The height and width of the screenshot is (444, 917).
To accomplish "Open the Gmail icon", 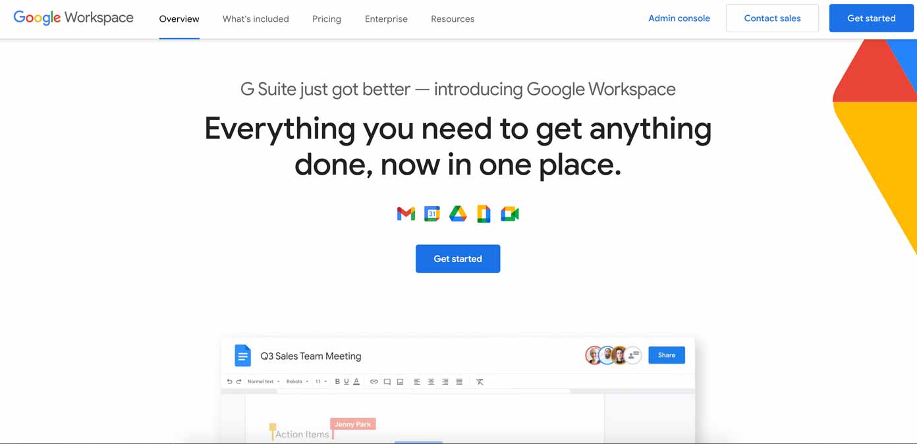I will pos(405,213).
